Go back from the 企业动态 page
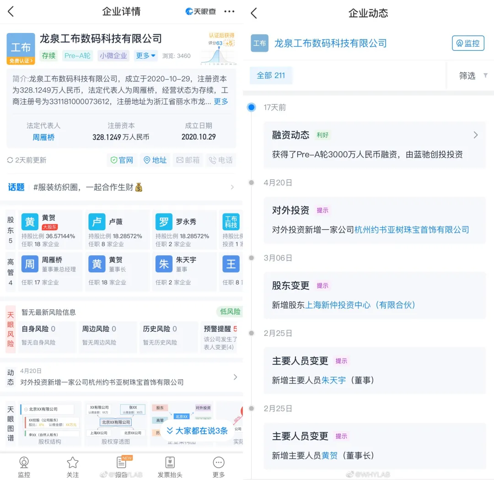The image size is (494, 480). pyautogui.click(x=254, y=13)
